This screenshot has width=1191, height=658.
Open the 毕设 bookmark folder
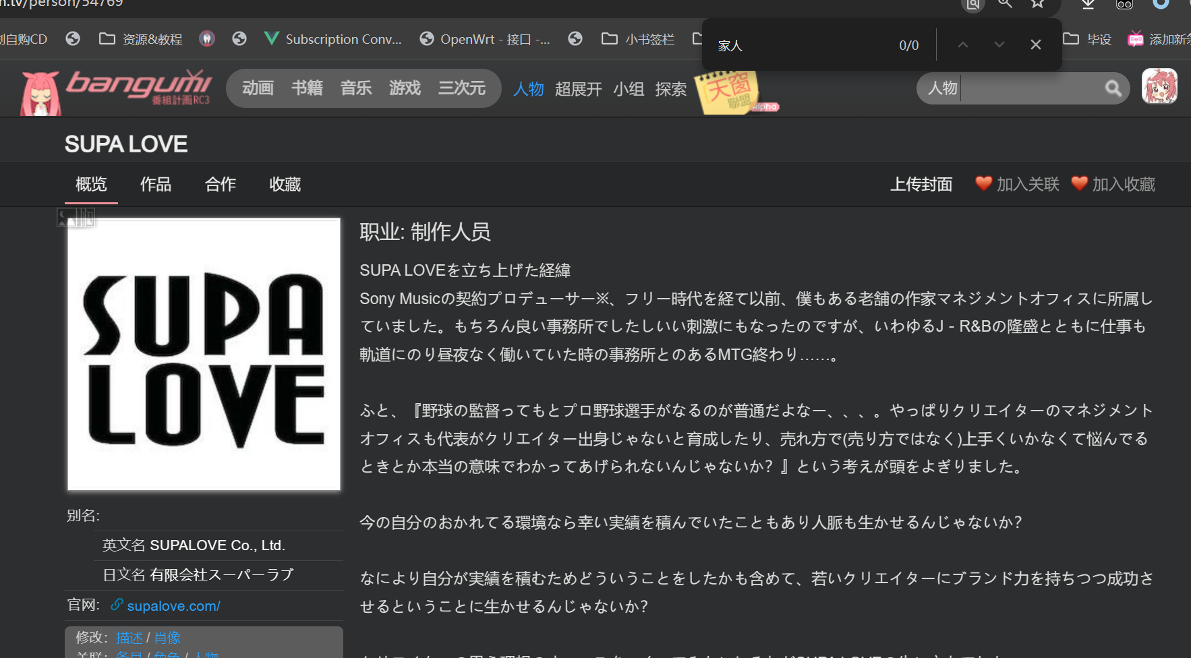[1087, 39]
